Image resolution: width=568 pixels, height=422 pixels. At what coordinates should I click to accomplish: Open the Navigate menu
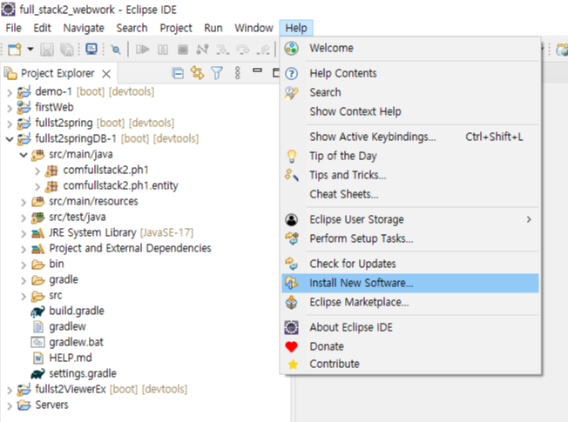(x=84, y=28)
